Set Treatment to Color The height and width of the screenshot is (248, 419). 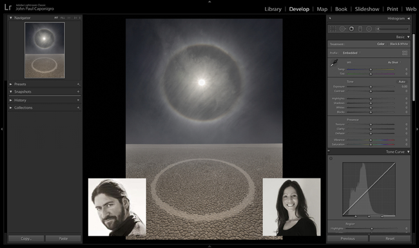click(381, 44)
